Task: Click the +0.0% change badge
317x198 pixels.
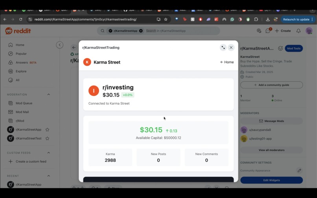Action: [127, 95]
